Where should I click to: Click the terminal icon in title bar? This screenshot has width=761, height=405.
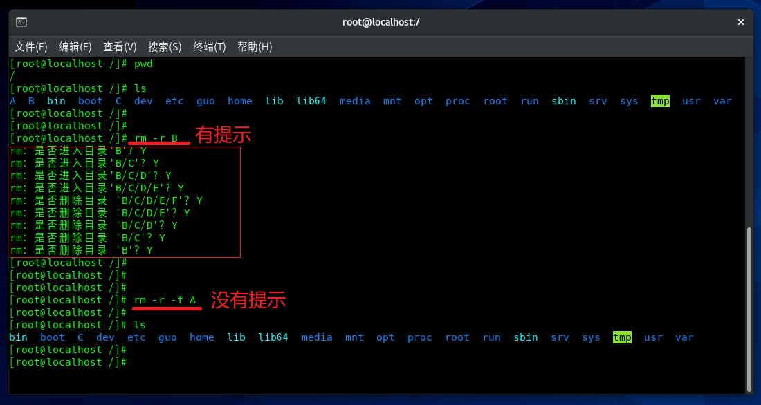tap(21, 22)
